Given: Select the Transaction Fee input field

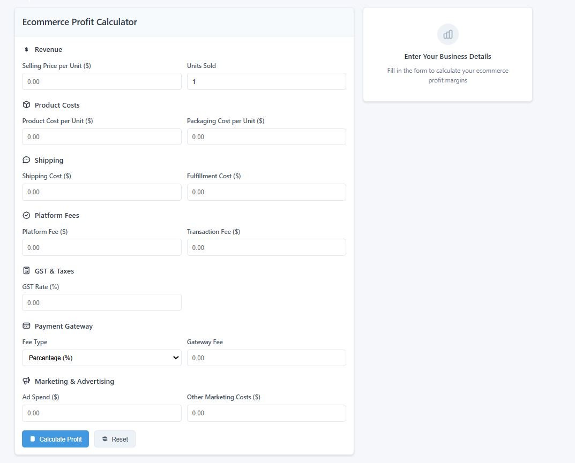Looking at the screenshot, I should click(x=266, y=247).
